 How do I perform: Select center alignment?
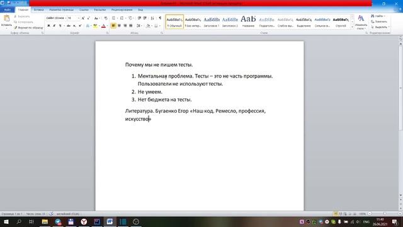119,26
